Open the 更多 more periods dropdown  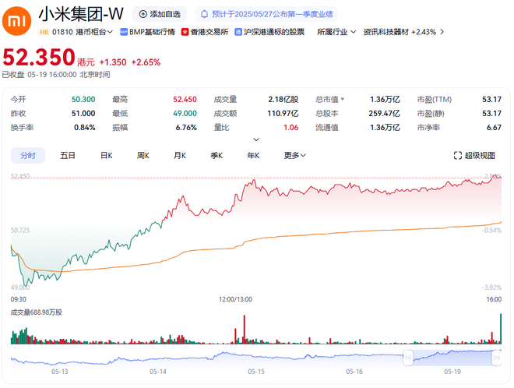coord(294,156)
